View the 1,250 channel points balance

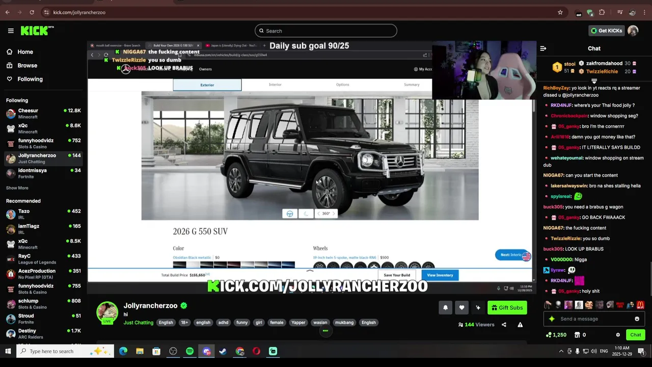[556, 335]
